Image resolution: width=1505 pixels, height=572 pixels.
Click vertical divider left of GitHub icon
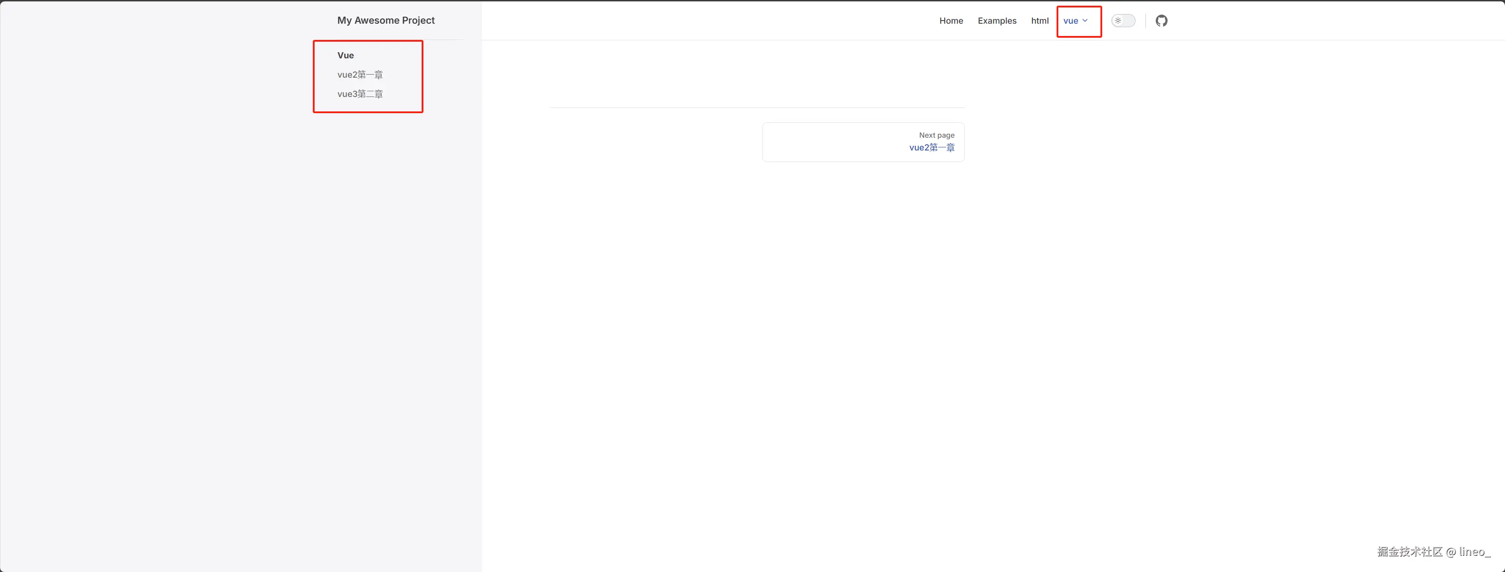click(1146, 21)
